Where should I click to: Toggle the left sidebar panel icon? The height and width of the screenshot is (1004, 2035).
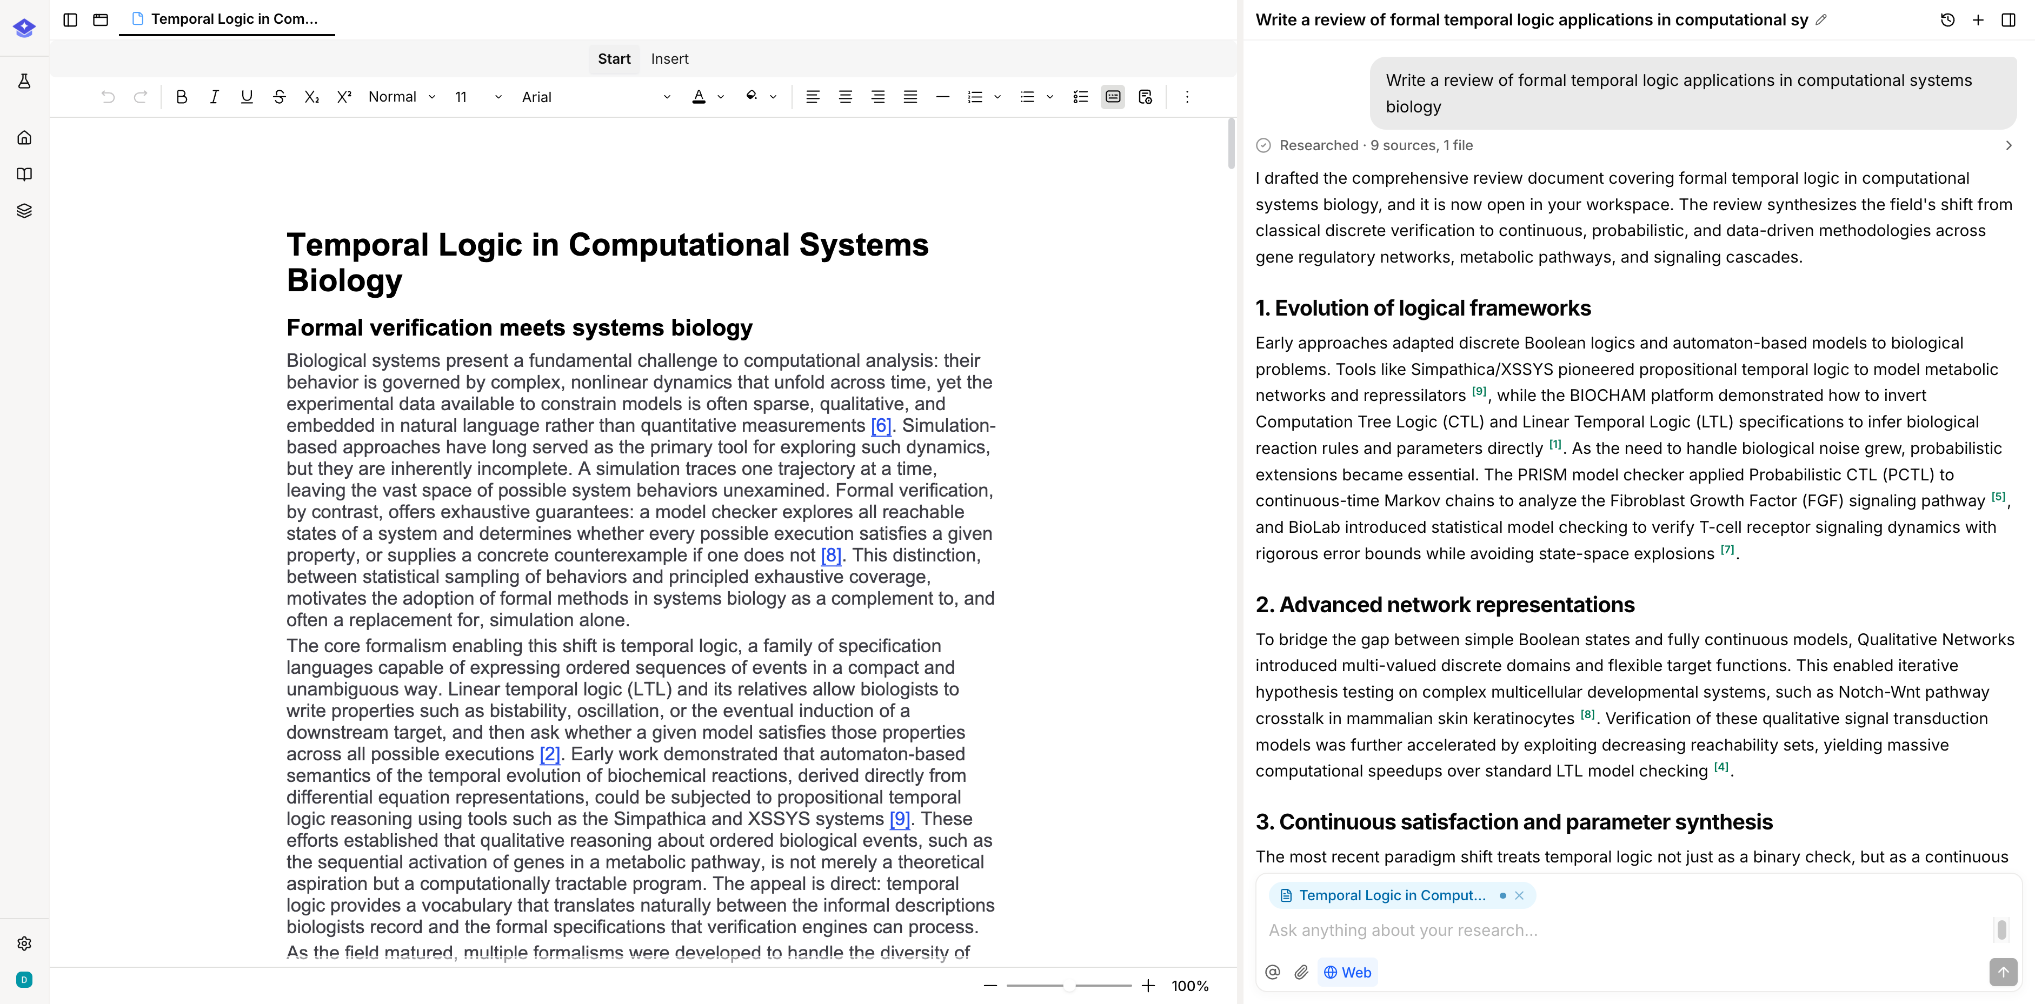70,20
